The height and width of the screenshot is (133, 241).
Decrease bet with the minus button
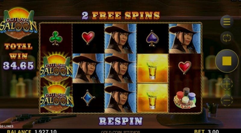pyautogui.click(x=227, y=100)
